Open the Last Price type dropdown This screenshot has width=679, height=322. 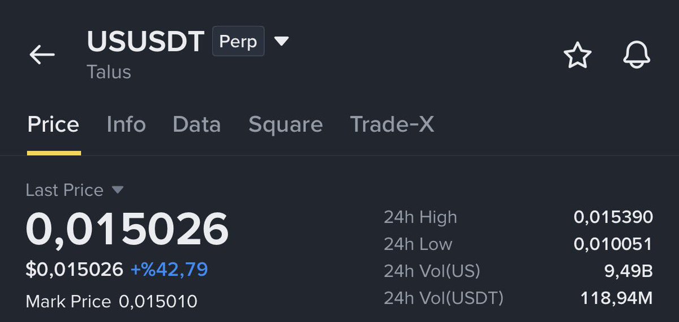118,190
